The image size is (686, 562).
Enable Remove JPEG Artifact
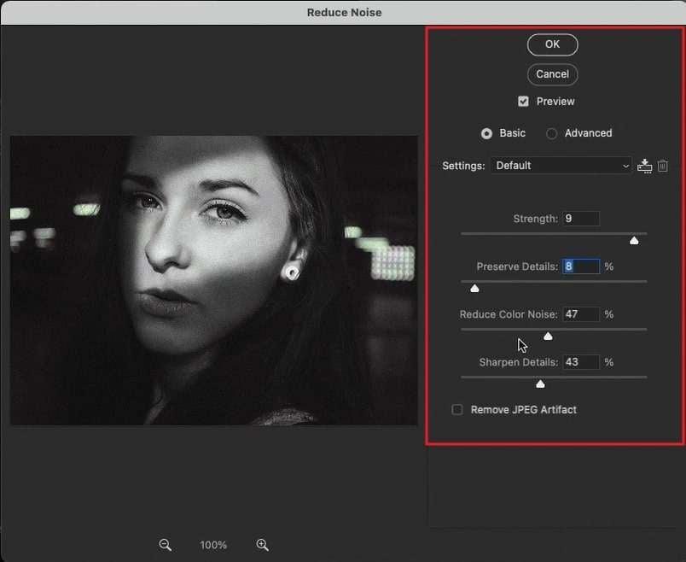pyautogui.click(x=458, y=409)
